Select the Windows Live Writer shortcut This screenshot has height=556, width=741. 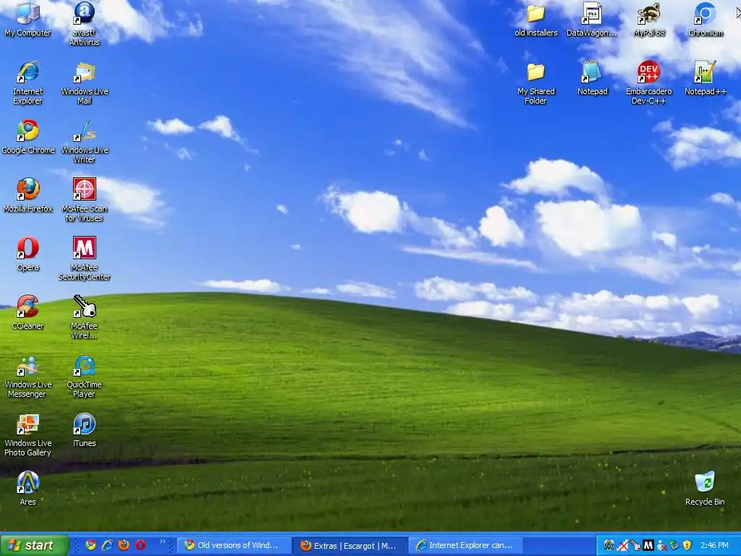(x=84, y=141)
